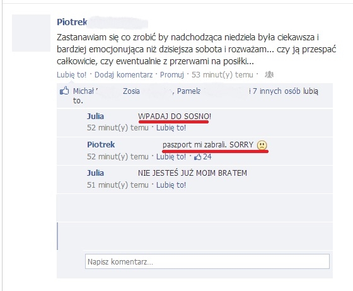Click the sad face emoticon in Piotrek's comment

pos(262,145)
